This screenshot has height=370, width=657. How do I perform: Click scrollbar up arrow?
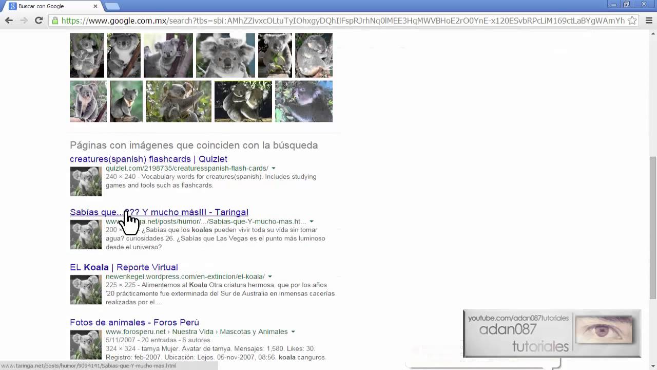(x=653, y=34)
